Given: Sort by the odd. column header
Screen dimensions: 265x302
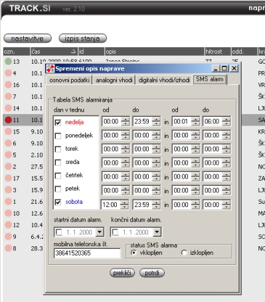Looking at the screenshot, I should pos(244,52).
